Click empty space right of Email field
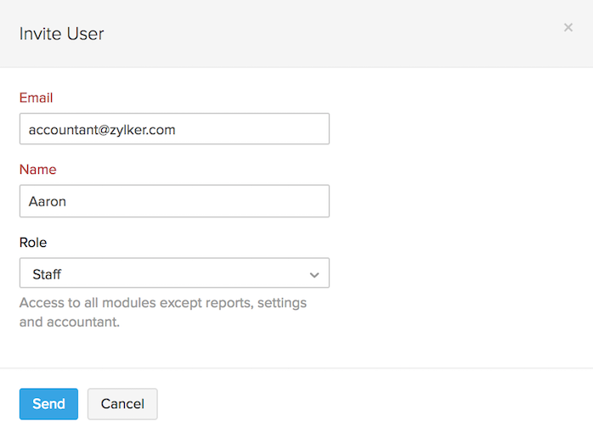The width and height of the screenshot is (593, 438). pyautogui.click(x=459, y=129)
